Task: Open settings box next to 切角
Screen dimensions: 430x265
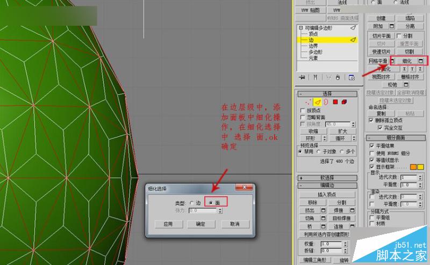Action: point(324,218)
